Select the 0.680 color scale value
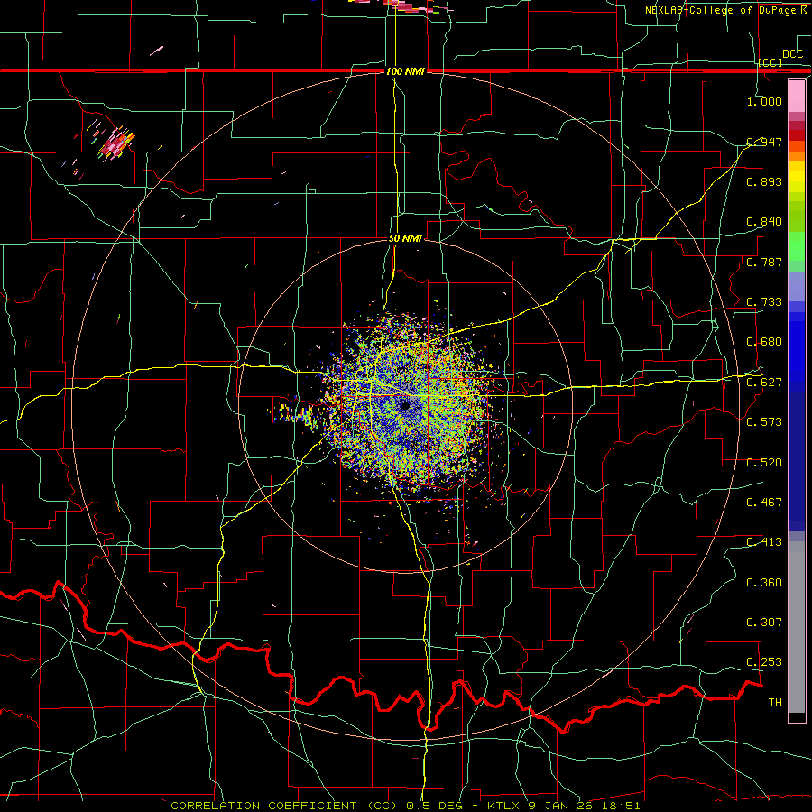812x812 pixels. (764, 342)
